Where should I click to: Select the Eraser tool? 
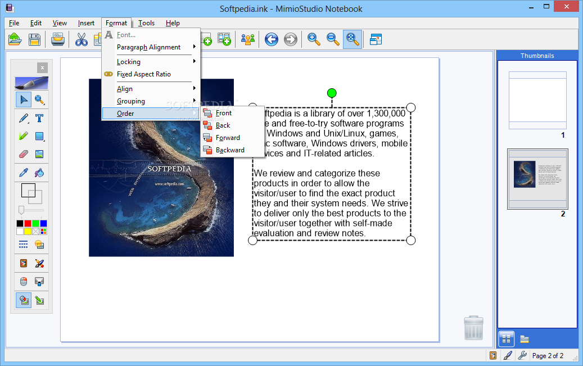coord(24,154)
